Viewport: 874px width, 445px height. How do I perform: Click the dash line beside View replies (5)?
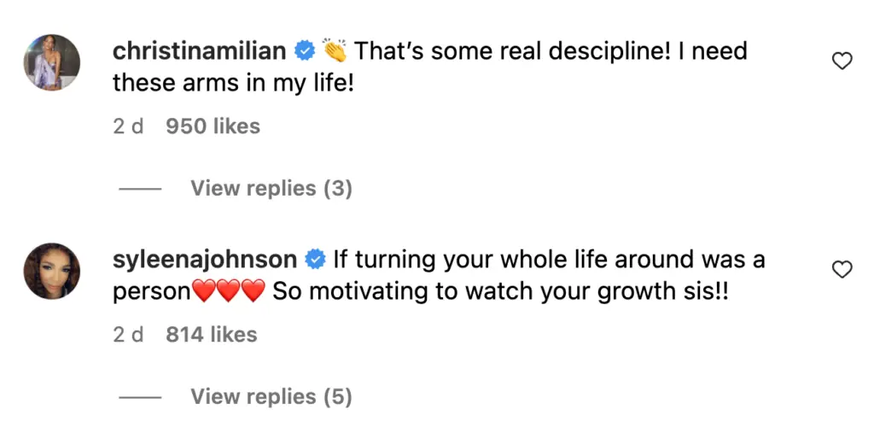tap(140, 397)
